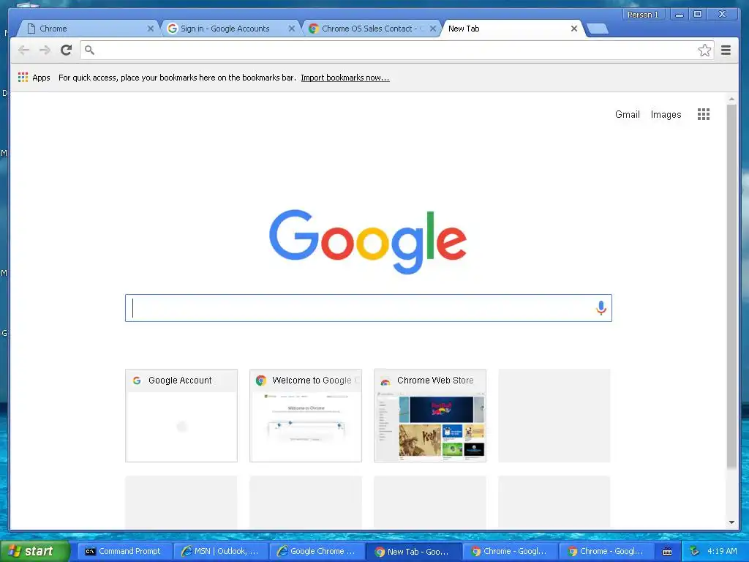The width and height of the screenshot is (749, 562).
Task: Close the Chrome OS Sales Contact tab
Action: point(433,29)
